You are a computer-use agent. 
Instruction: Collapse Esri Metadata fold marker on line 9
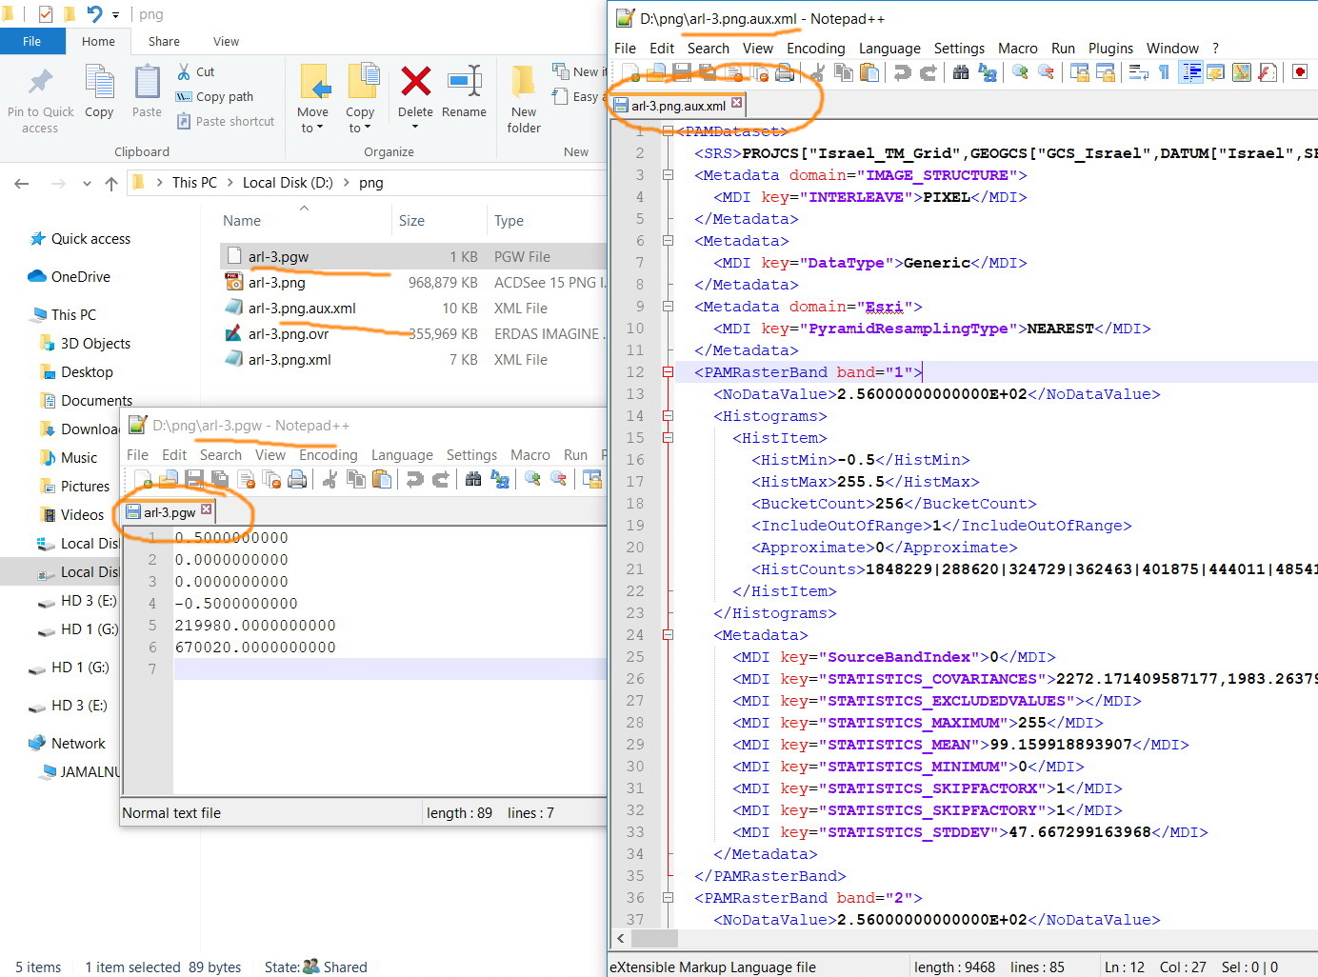click(668, 307)
